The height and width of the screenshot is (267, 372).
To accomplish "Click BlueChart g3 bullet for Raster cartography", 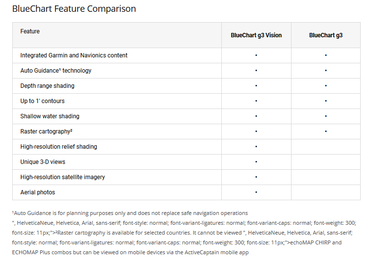I will pyautogui.click(x=325, y=132).
